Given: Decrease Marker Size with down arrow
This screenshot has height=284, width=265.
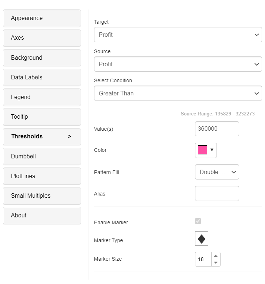Looking at the screenshot, I should (x=216, y=263).
